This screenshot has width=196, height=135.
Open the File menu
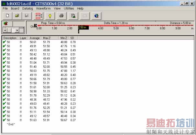point(5,8)
